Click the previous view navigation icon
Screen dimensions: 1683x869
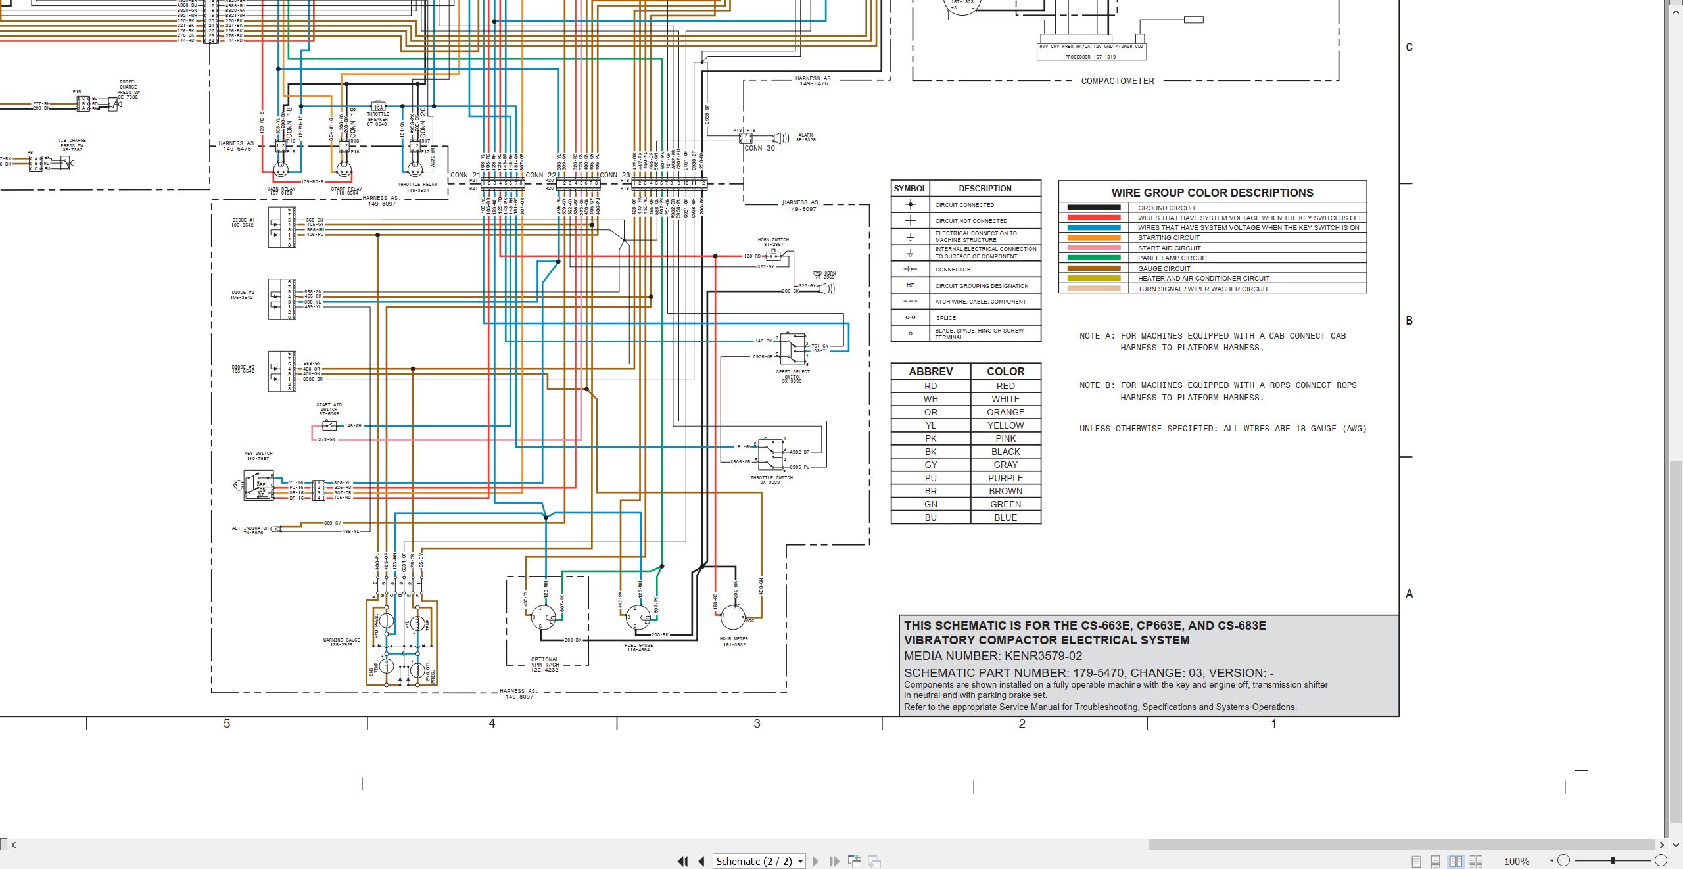coord(855,861)
